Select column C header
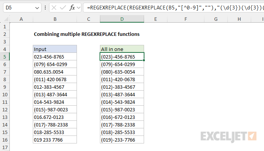 pos(88,19)
